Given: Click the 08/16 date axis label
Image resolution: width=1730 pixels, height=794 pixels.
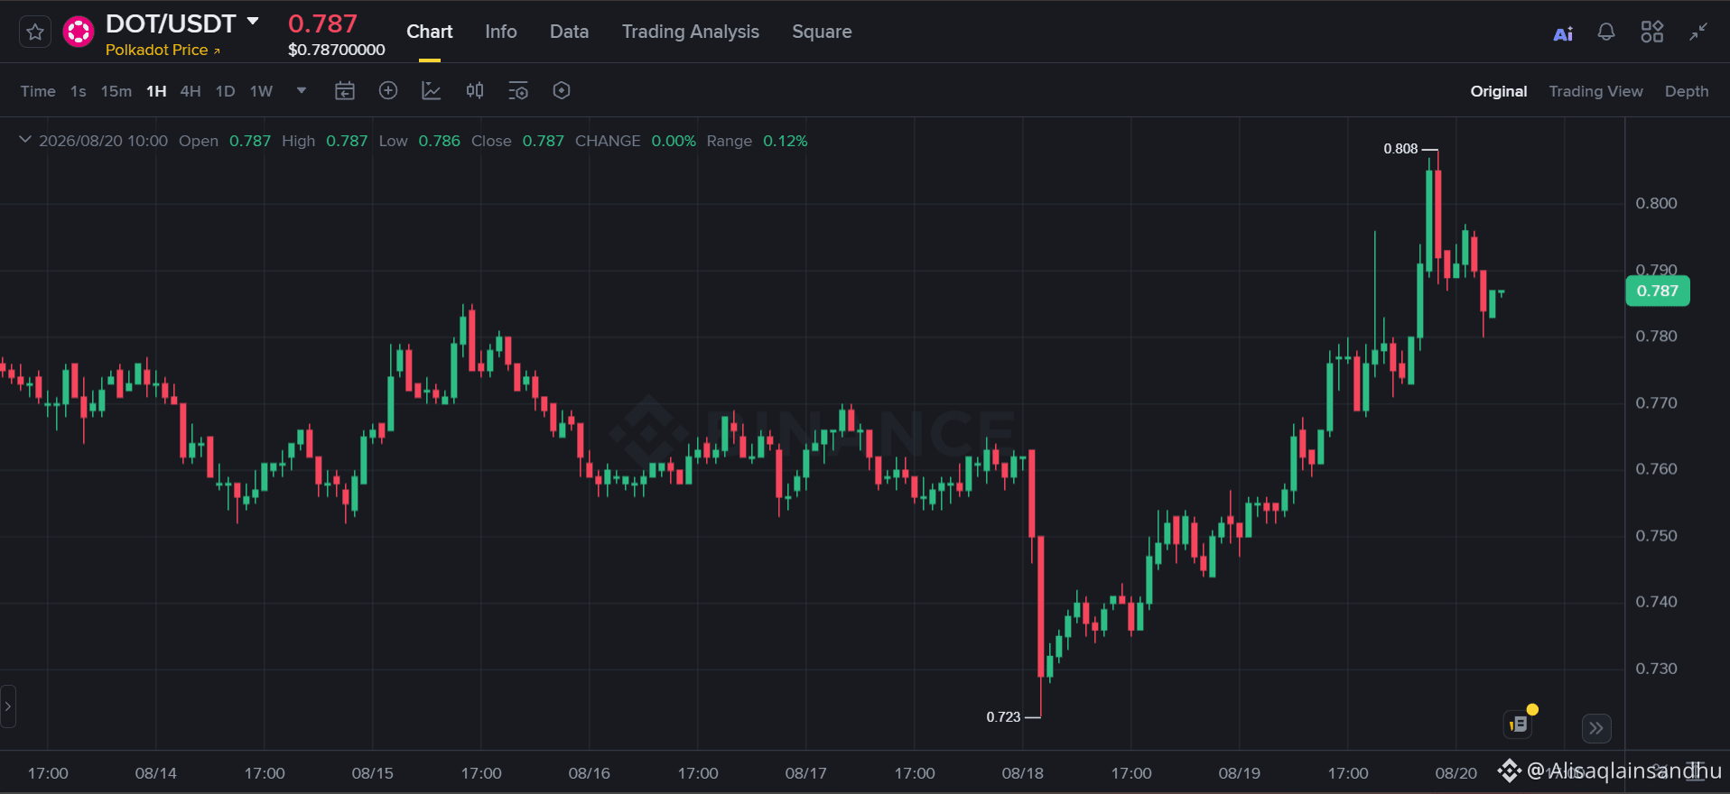Looking at the screenshot, I should [x=590, y=773].
